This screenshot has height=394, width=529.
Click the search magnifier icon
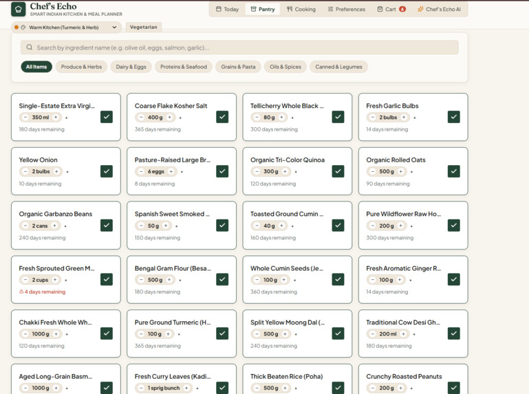click(x=30, y=47)
